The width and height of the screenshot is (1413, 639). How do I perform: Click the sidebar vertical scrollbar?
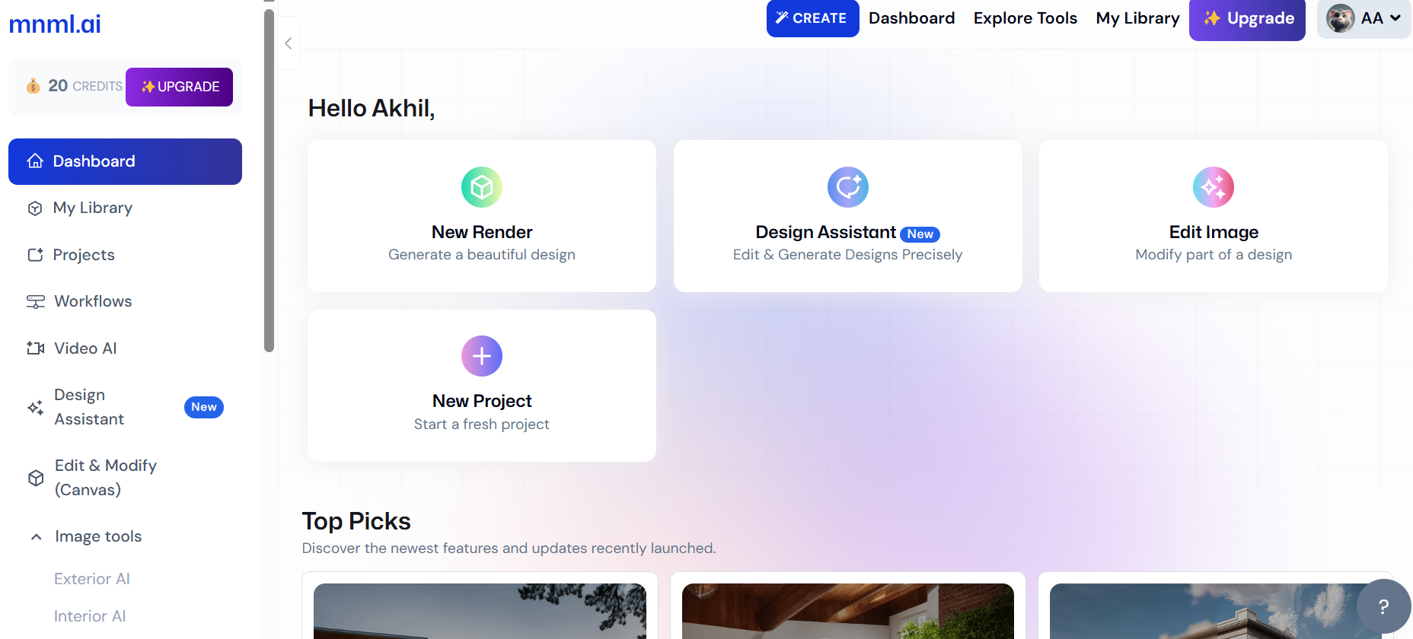(x=269, y=181)
